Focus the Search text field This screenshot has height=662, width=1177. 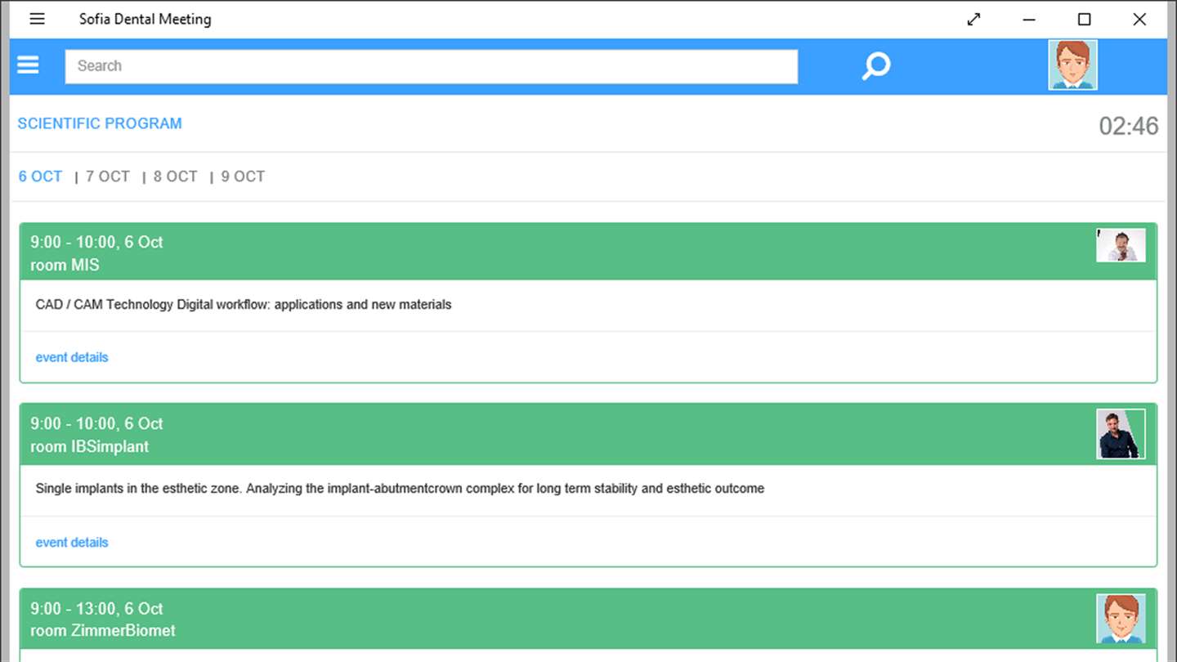pyautogui.click(x=432, y=66)
